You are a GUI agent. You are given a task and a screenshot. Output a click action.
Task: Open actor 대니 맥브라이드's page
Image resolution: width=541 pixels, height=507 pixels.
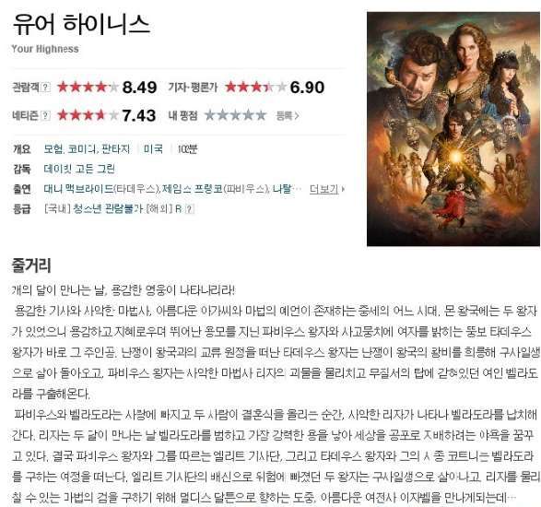[78, 189]
